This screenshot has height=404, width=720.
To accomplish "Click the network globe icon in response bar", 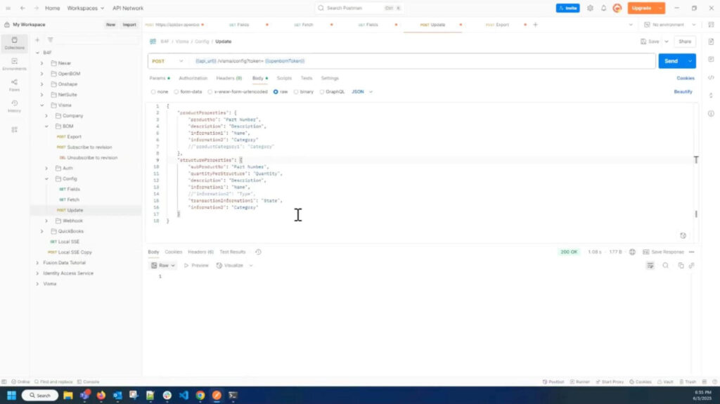I will [x=632, y=252].
